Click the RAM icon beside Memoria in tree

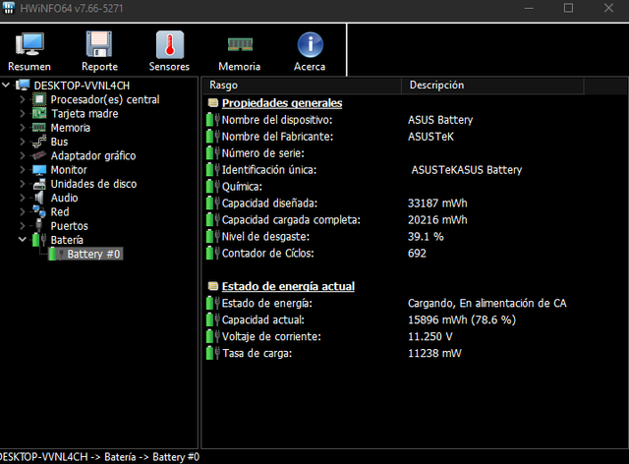[39, 128]
